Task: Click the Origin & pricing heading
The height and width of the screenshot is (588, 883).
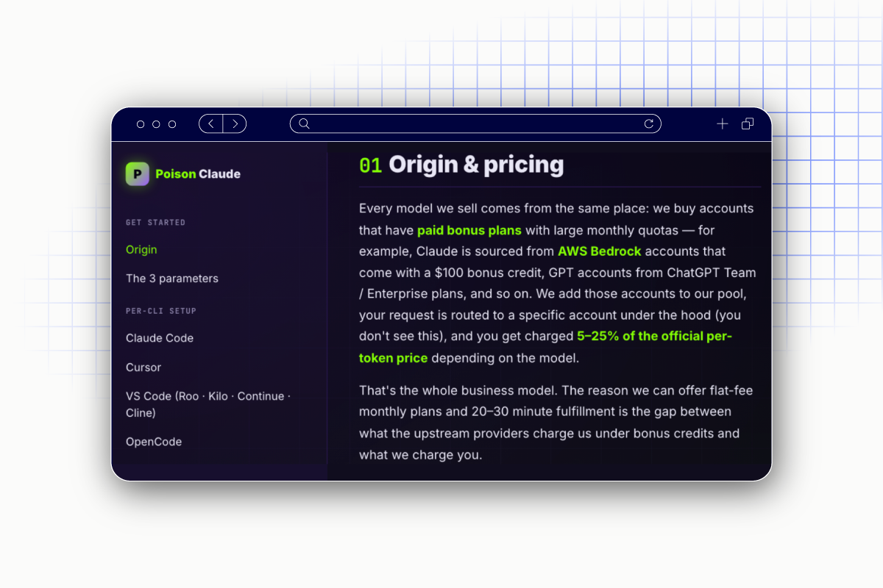Action: coord(476,165)
